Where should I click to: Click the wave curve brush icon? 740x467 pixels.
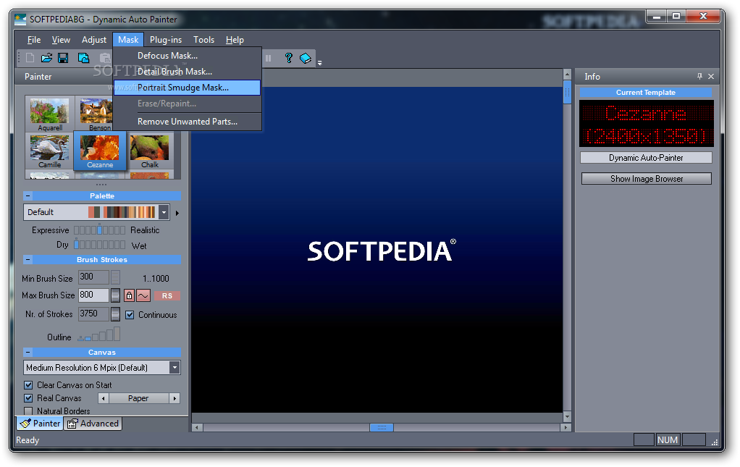[143, 295]
